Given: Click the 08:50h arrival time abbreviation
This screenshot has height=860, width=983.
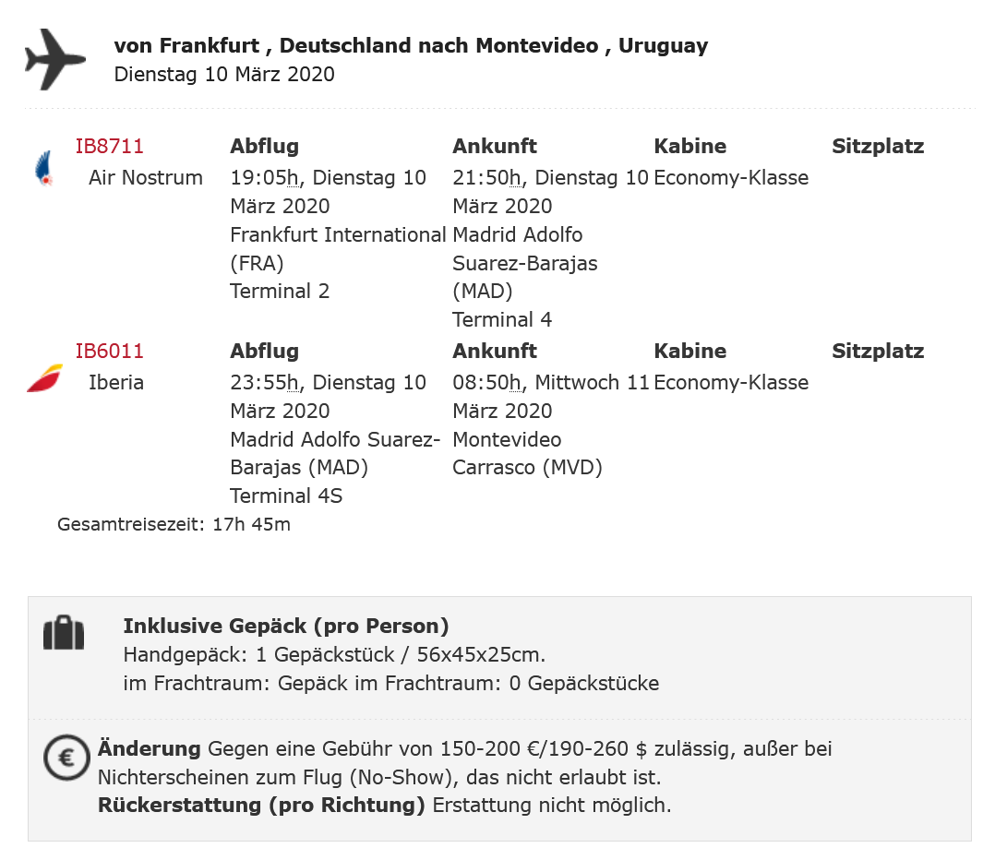Looking at the screenshot, I should (487, 382).
